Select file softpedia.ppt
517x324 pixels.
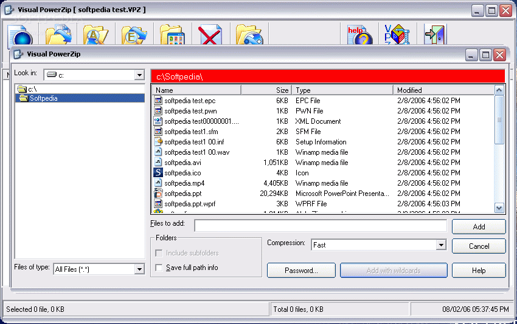(x=183, y=193)
